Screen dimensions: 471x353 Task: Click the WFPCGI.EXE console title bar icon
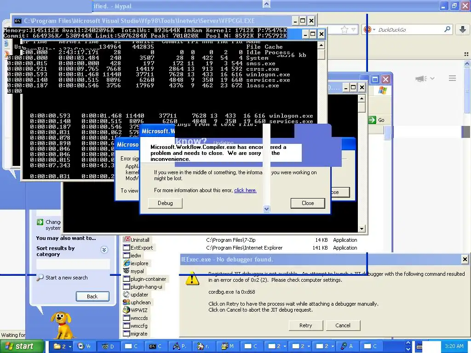coord(18,21)
